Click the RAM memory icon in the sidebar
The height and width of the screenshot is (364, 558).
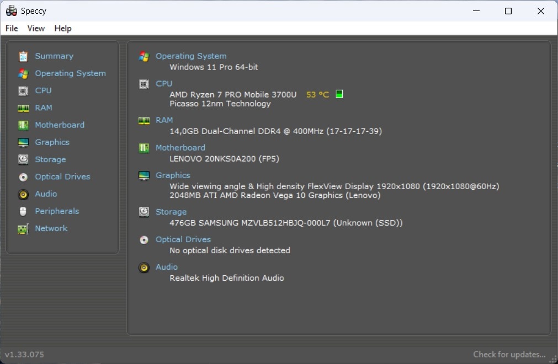[x=23, y=108]
